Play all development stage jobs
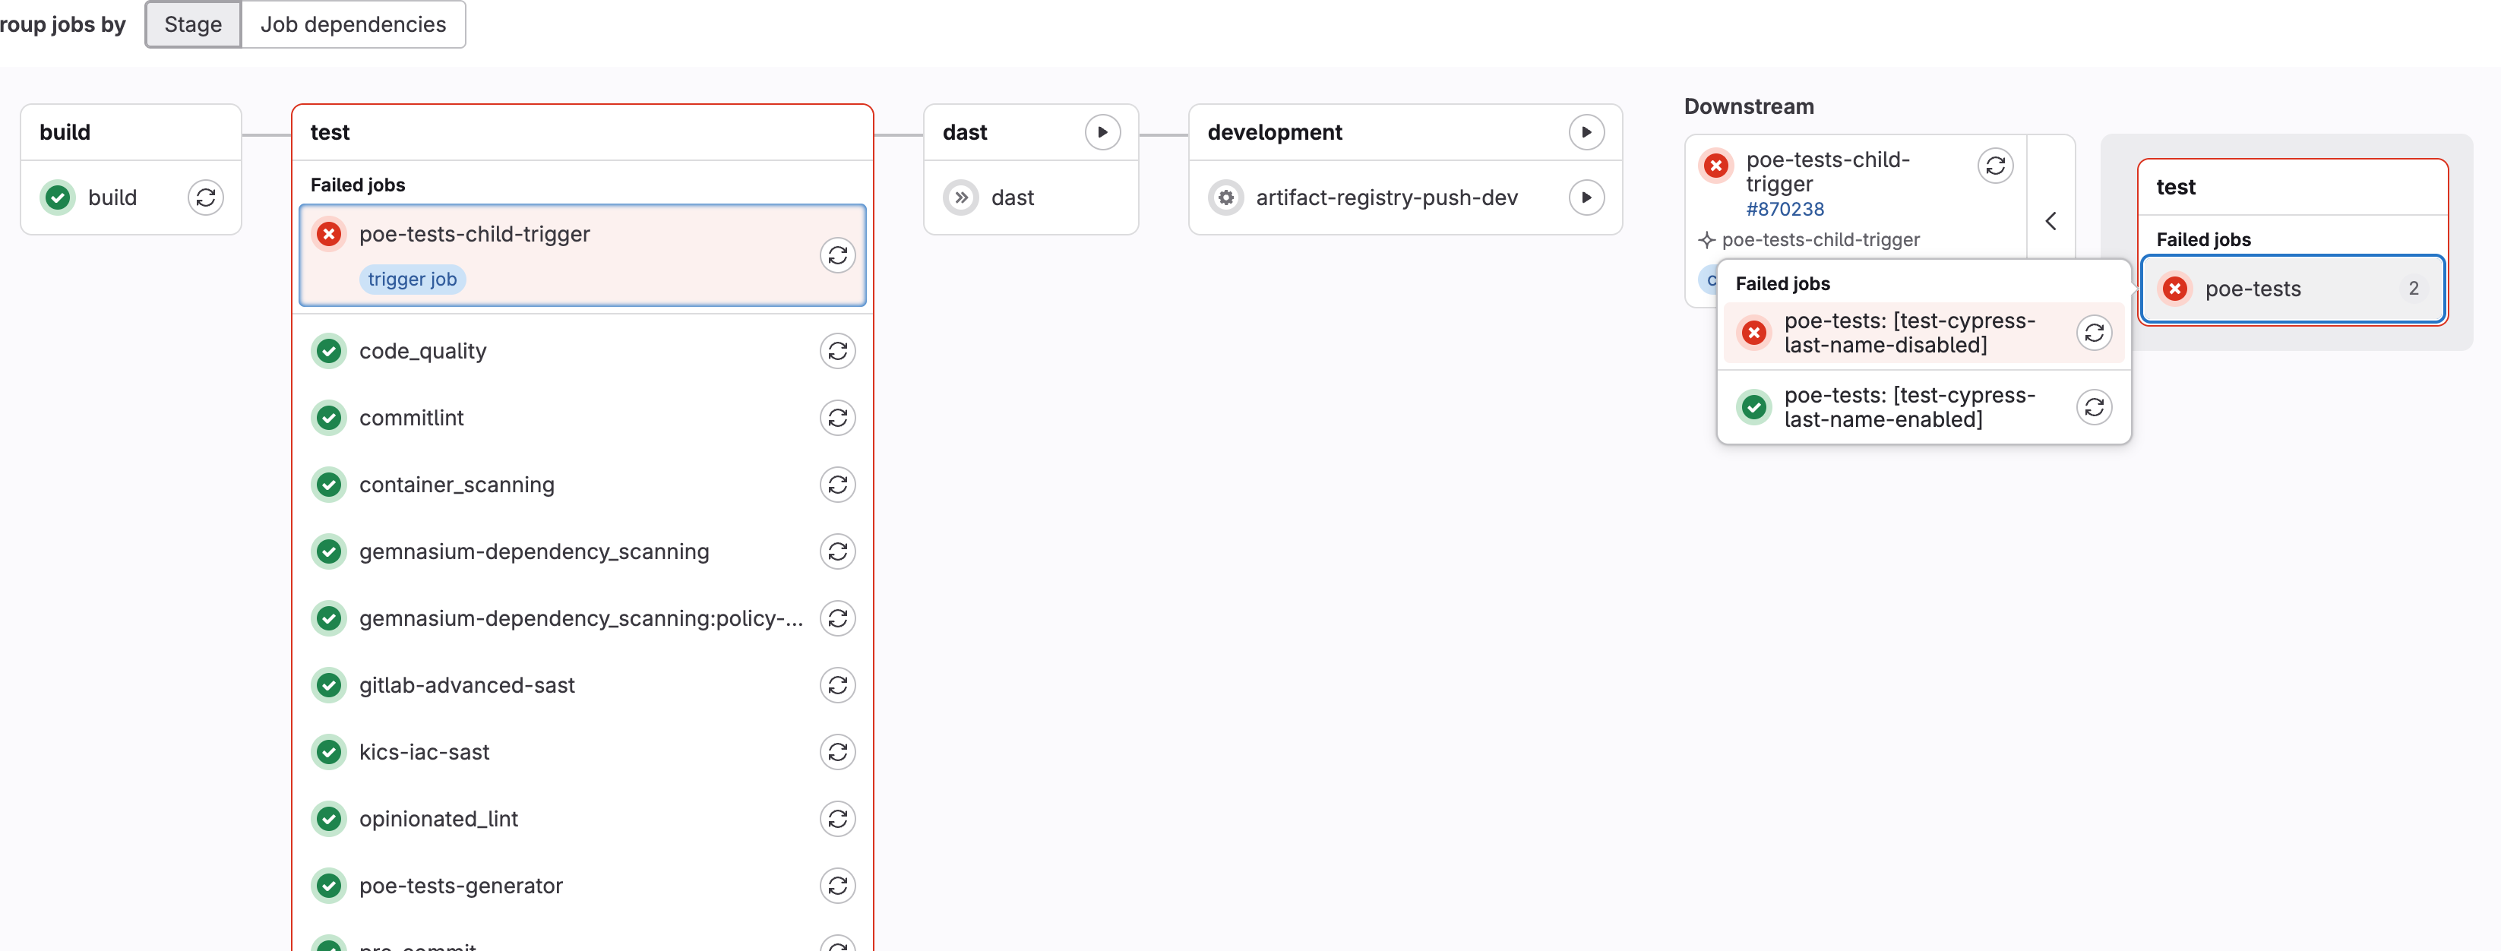The height and width of the screenshot is (951, 2501). [x=1586, y=133]
